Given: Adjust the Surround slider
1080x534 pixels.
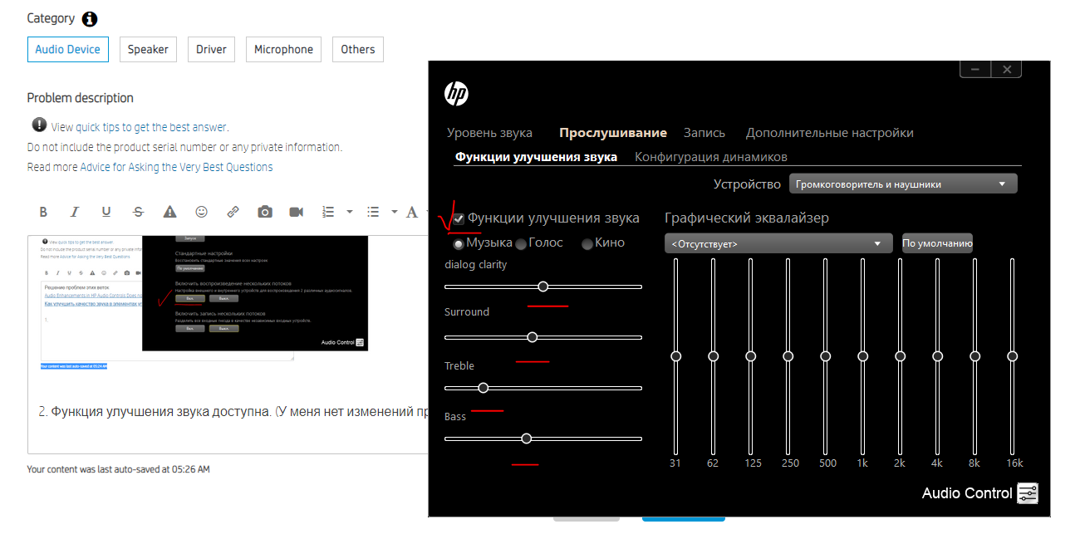Looking at the screenshot, I should click(x=543, y=337).
